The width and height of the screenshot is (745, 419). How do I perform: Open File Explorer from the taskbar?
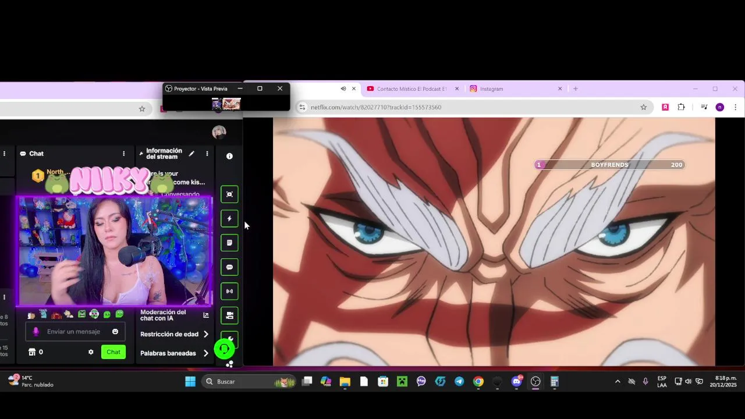point(345,382)
